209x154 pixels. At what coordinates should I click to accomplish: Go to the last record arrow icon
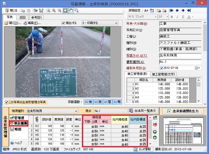(x=189, y=10)
